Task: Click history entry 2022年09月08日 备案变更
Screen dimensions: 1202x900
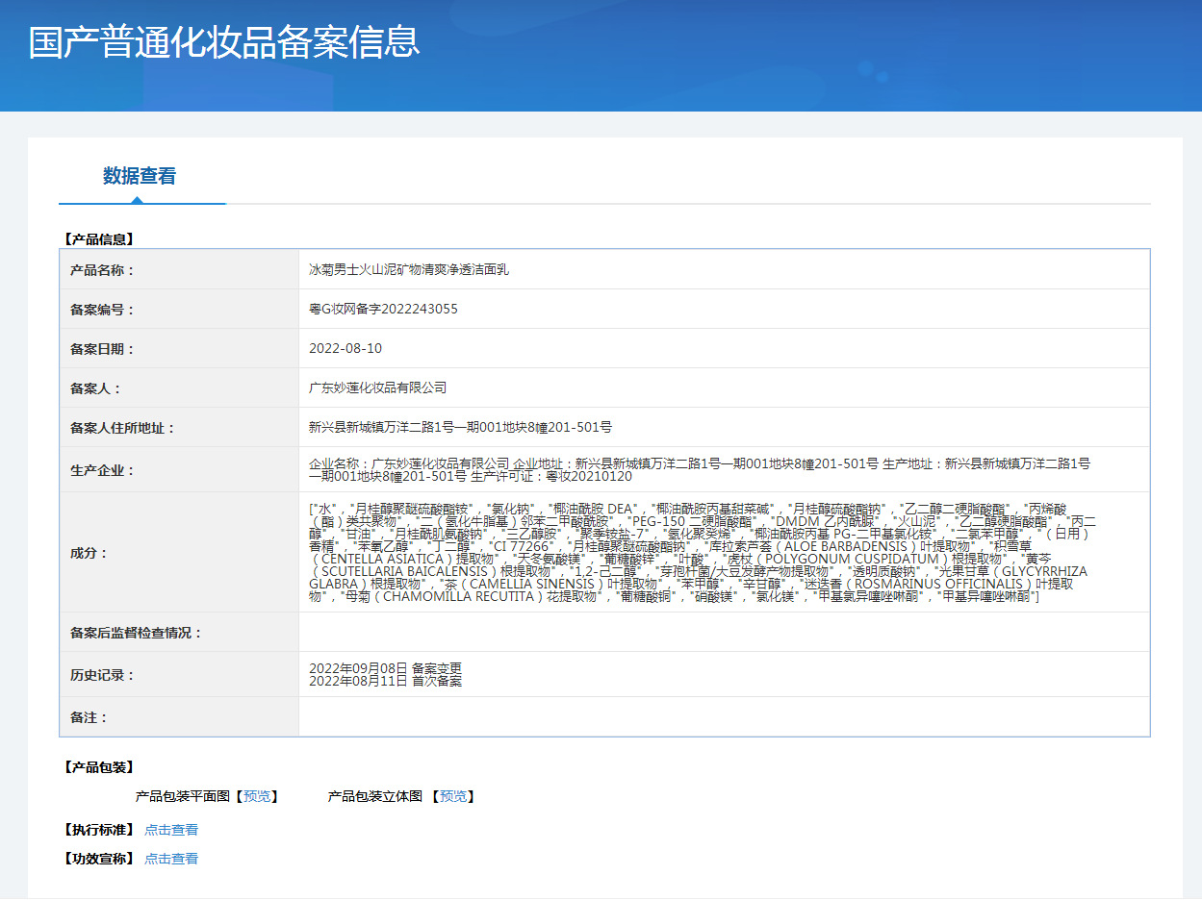Action: pos(385,668)
